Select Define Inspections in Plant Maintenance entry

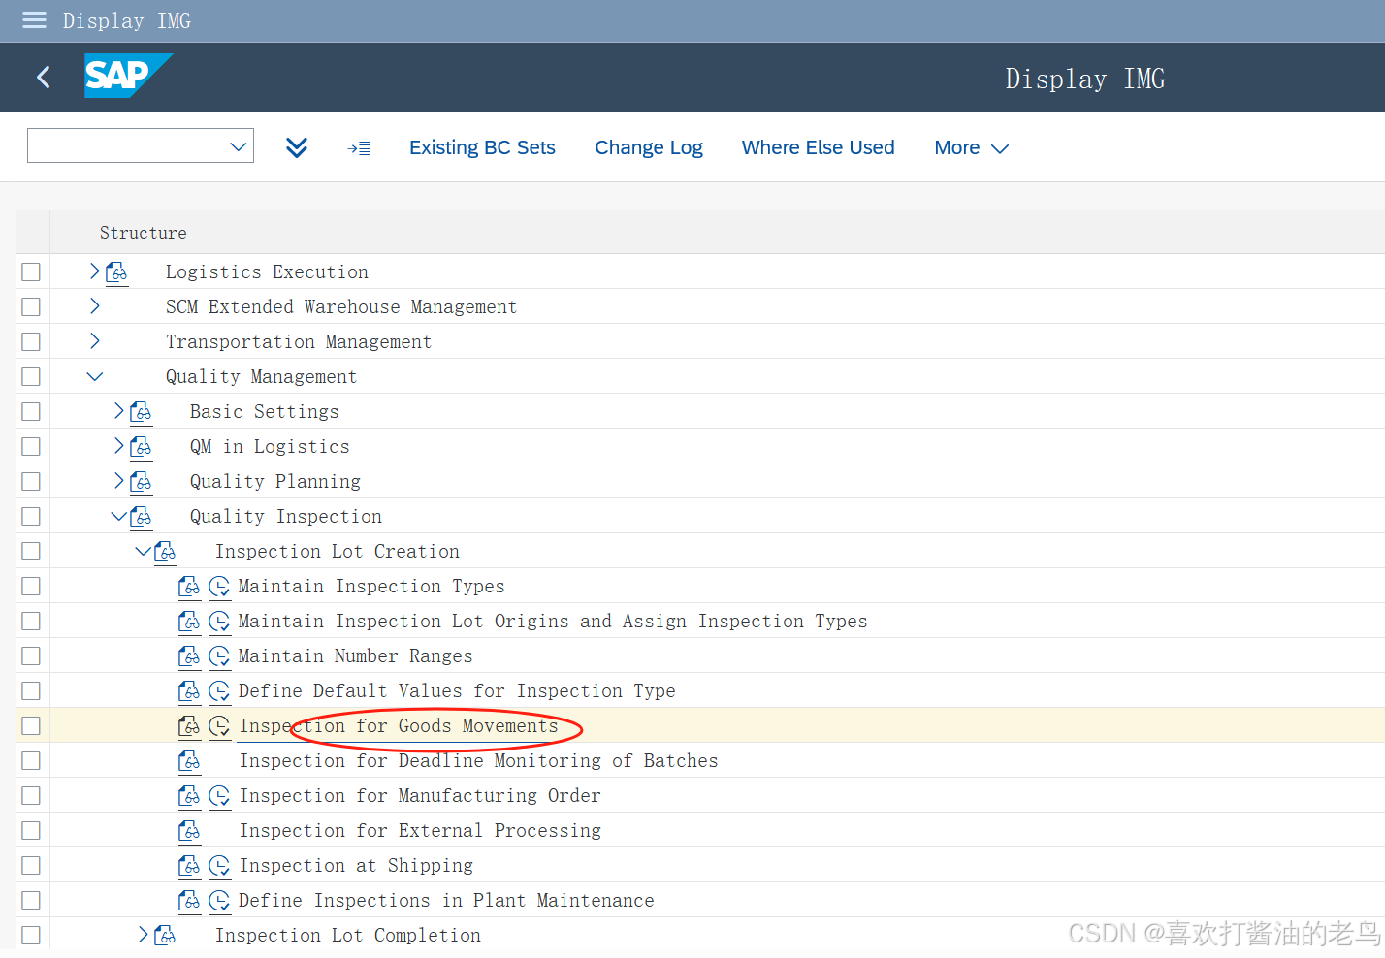pyautogui.click(x=446, y=901)
